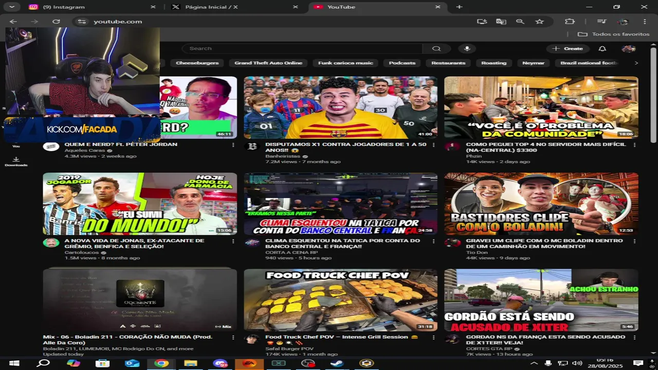This screenshot has width=658, height=370.
Task: Open 'Clima esquentou na tatica' video title
Action: point(343,244)
